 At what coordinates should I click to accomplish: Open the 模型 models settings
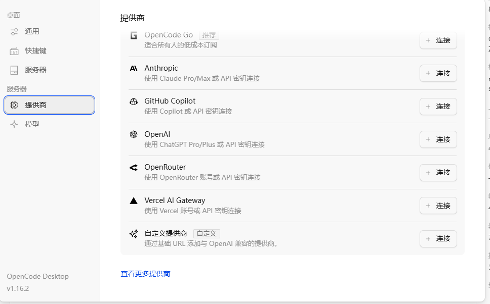pyautogui.click(x=50, y=124)
